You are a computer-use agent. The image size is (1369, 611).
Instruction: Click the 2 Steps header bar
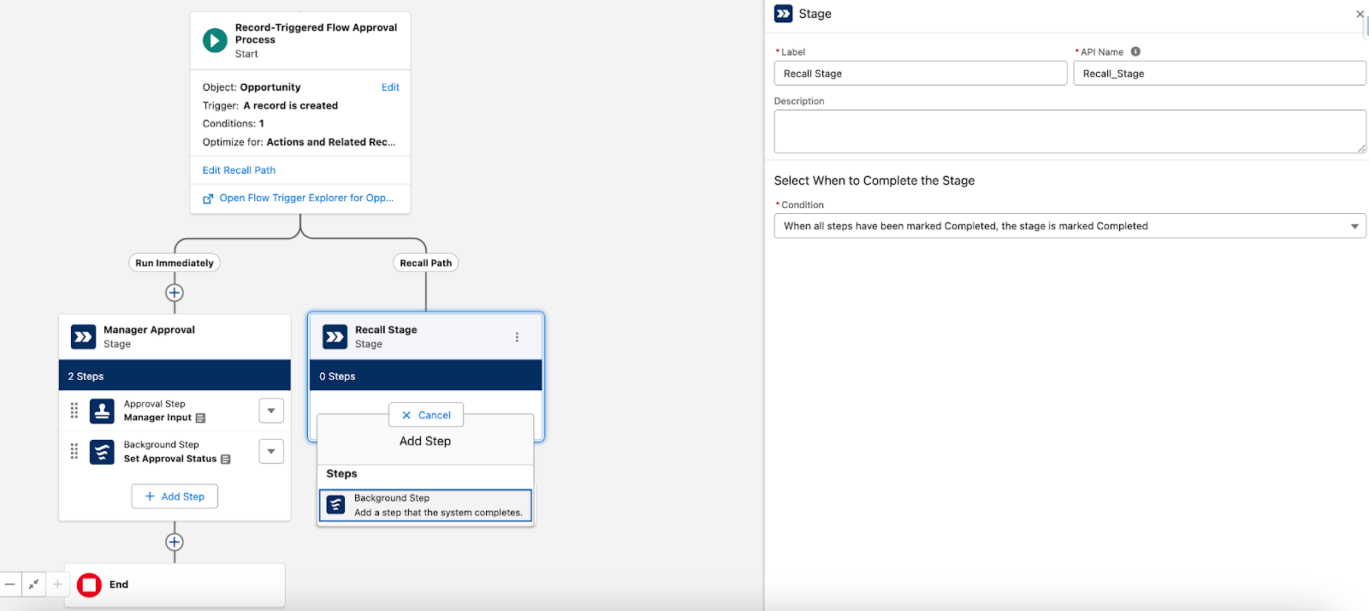point(175,376)
